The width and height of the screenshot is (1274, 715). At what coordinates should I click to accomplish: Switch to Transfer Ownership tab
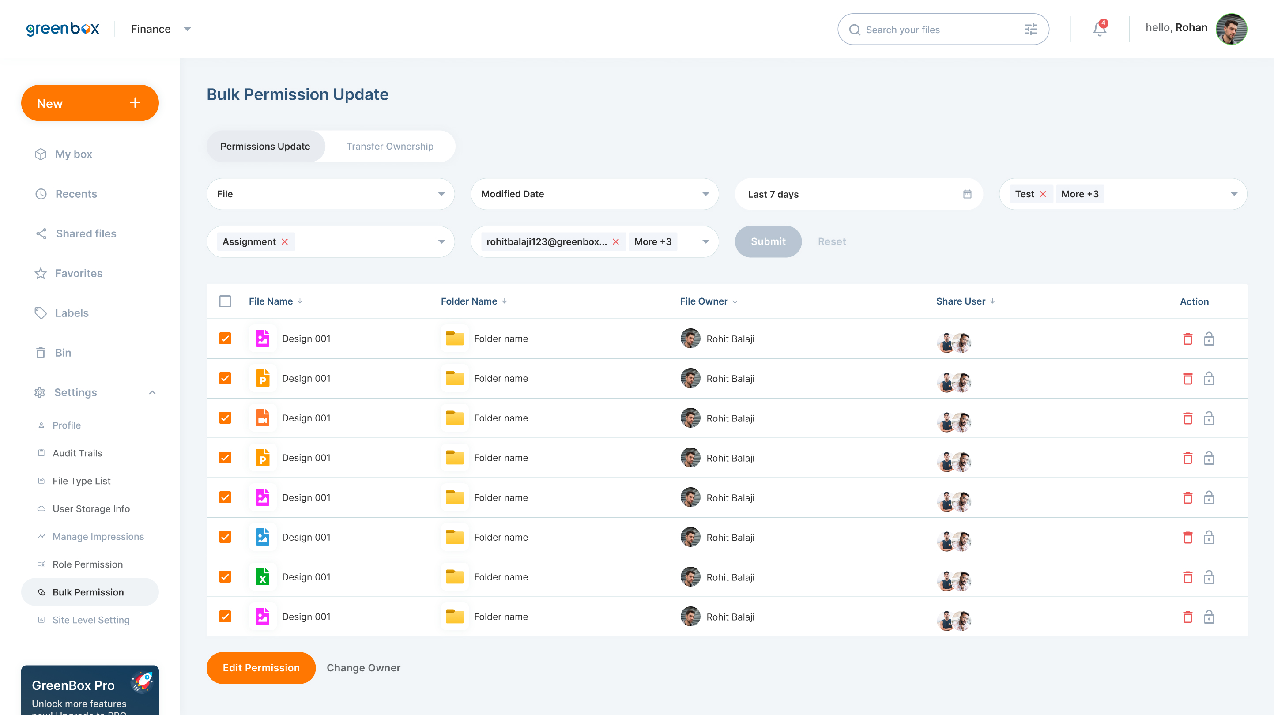tap(390, 147)
